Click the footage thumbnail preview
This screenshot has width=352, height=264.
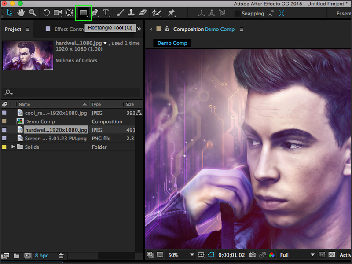click(x=28, y=55)
